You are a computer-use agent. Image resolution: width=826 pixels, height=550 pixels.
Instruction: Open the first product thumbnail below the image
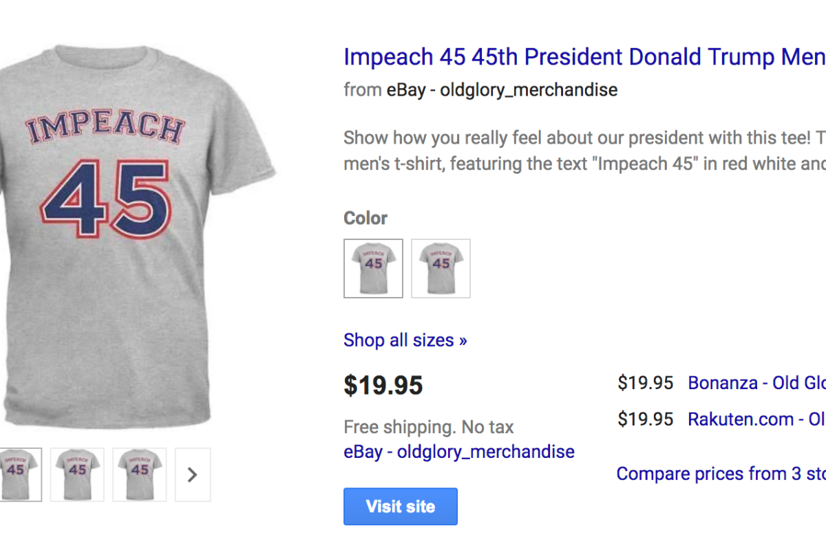17,474
